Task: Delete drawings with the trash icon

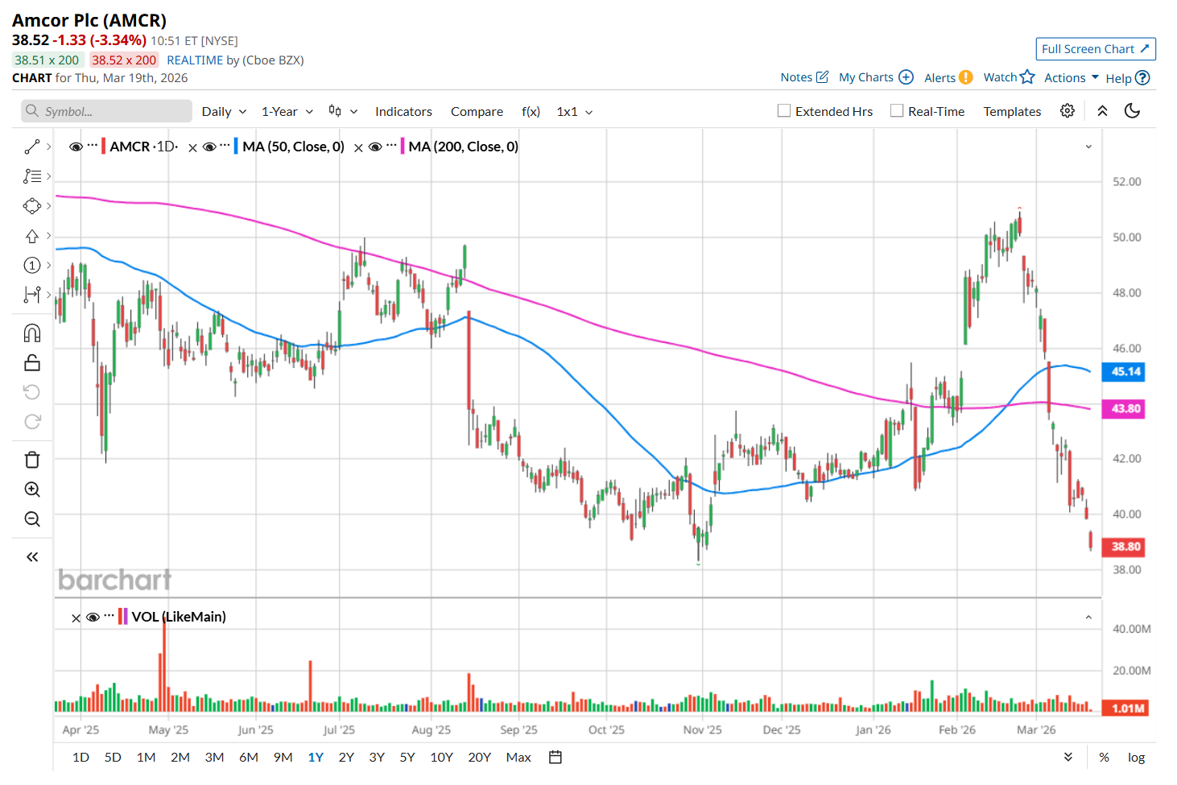Action: [x=32, y=460]
